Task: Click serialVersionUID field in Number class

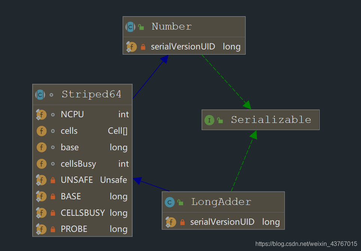Action: tap(183, 47)
